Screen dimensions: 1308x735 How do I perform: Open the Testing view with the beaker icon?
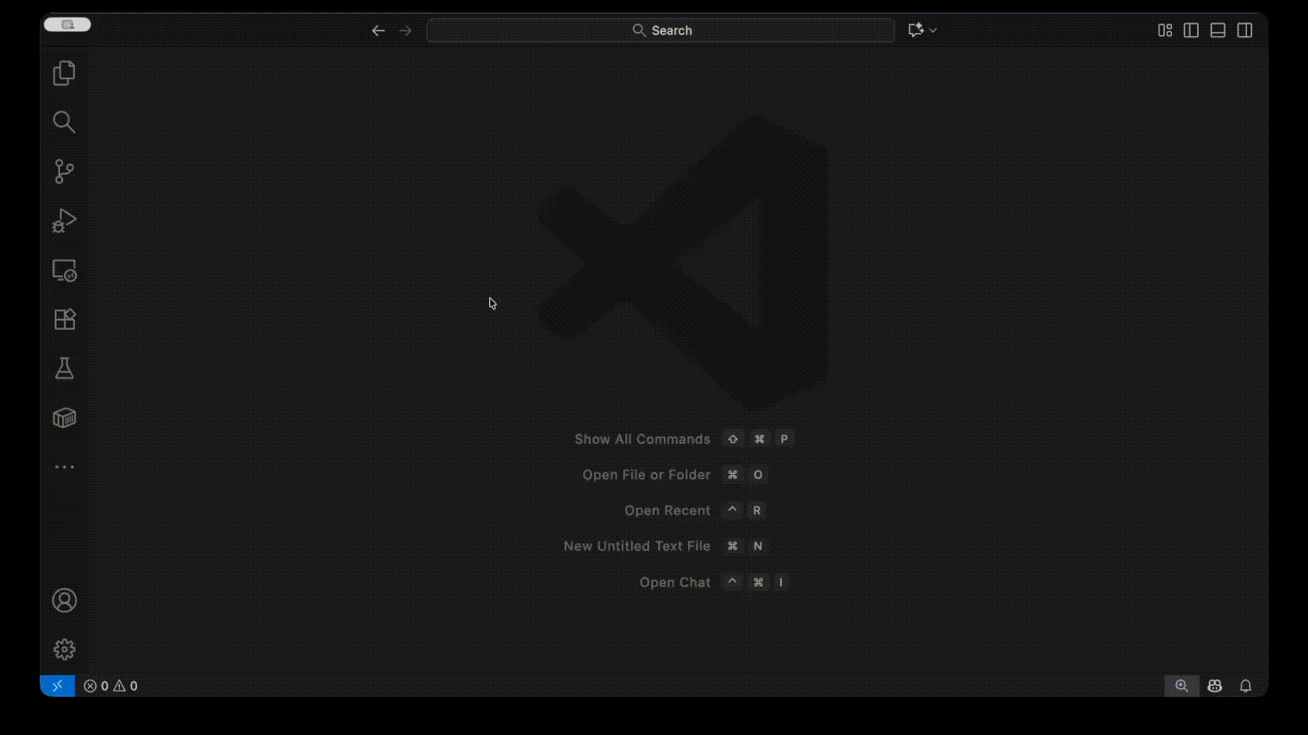pyautogui.click(x=64, y=368)
